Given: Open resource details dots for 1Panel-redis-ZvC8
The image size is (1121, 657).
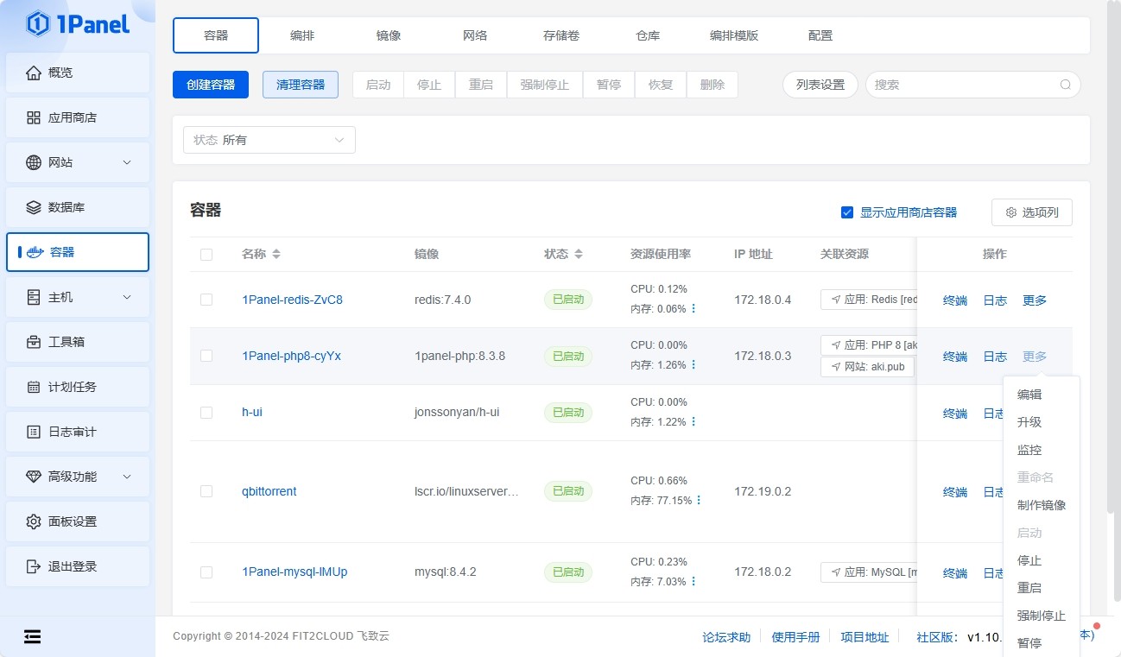Looking at the screenshot, I should click(693, 308).
